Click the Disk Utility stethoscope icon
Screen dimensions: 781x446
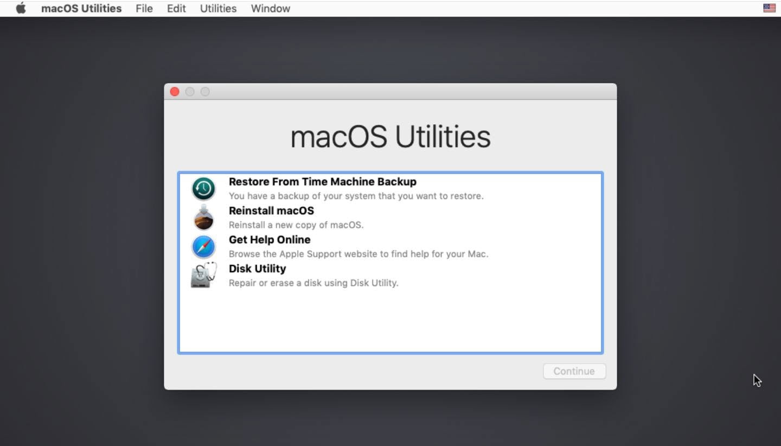coord(203,275)
